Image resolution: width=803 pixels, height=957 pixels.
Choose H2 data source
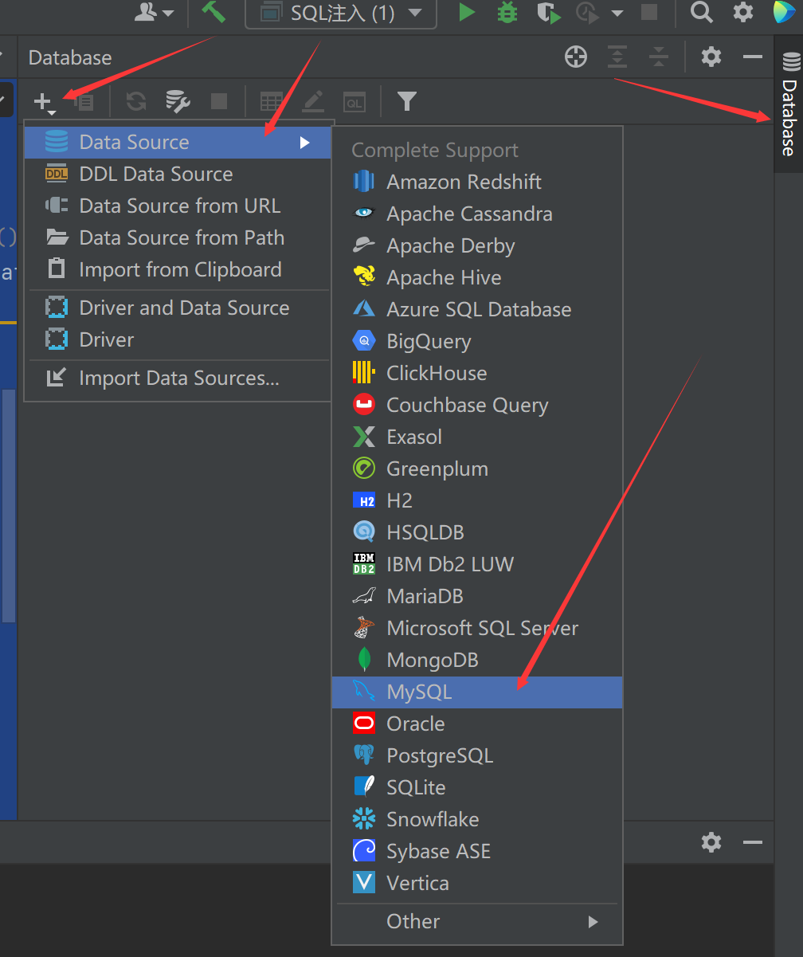pos(477,501)
